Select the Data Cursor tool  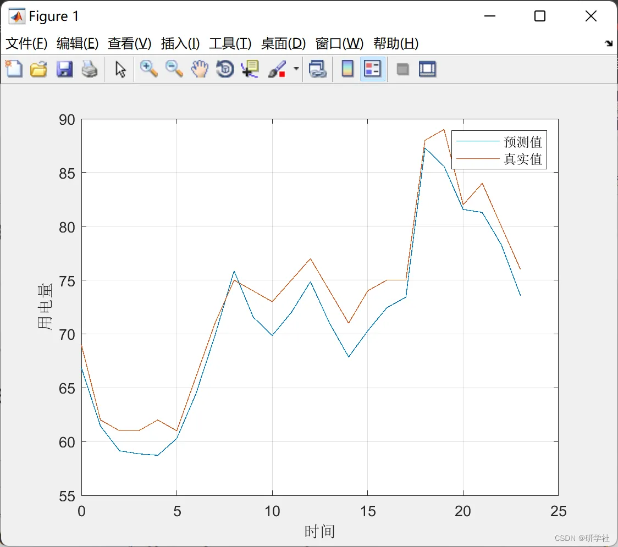pos(250,69)
